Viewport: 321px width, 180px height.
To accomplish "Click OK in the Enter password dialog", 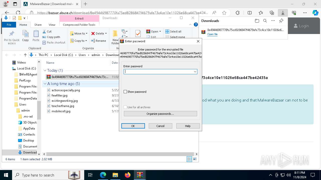I will pos(133,126).
